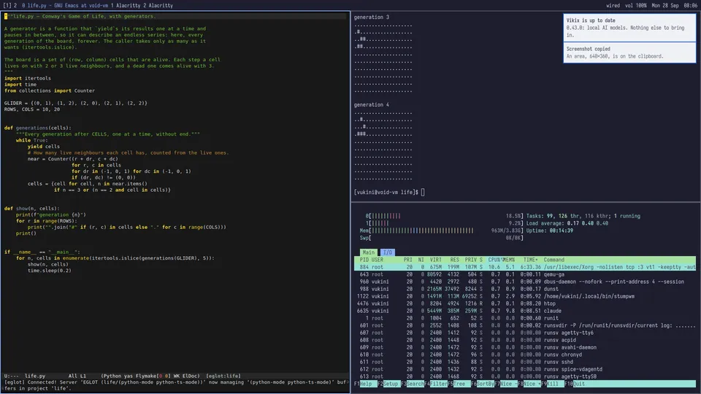
Task: Click the 'def show(n, cells):' line in Emacs
Action: point(31,209)
